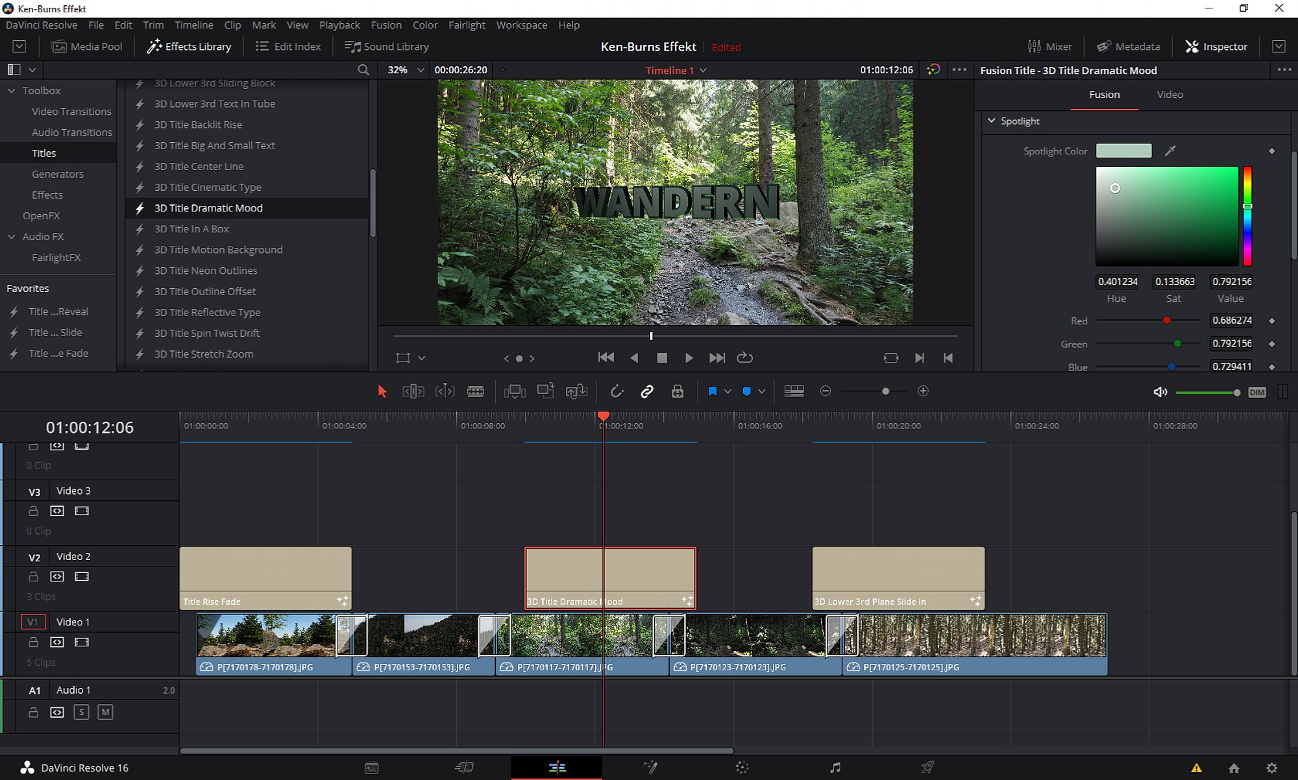Click the Trim edit mode icon
The image size is (1298, 780).
tap(413, 391)
